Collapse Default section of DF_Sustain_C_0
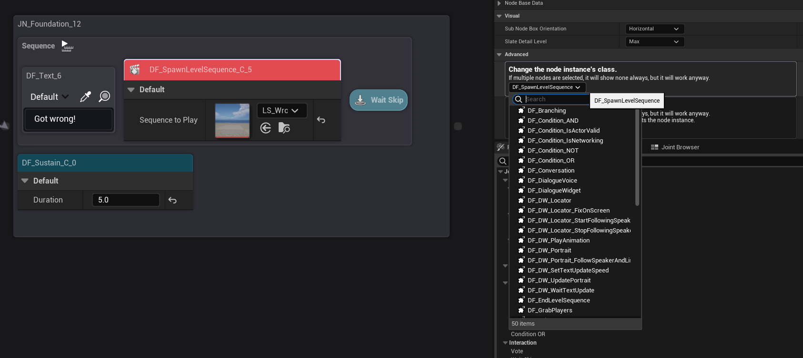Viewport: 803px width, 358px height. coord(25,181)
